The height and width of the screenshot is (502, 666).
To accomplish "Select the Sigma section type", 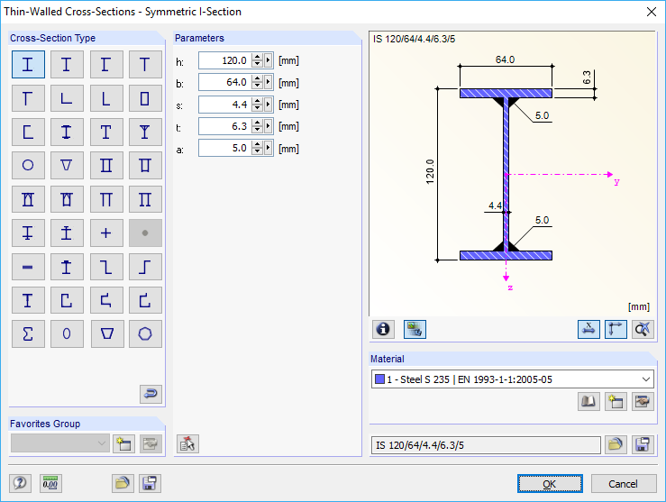I will pos(28,333).
